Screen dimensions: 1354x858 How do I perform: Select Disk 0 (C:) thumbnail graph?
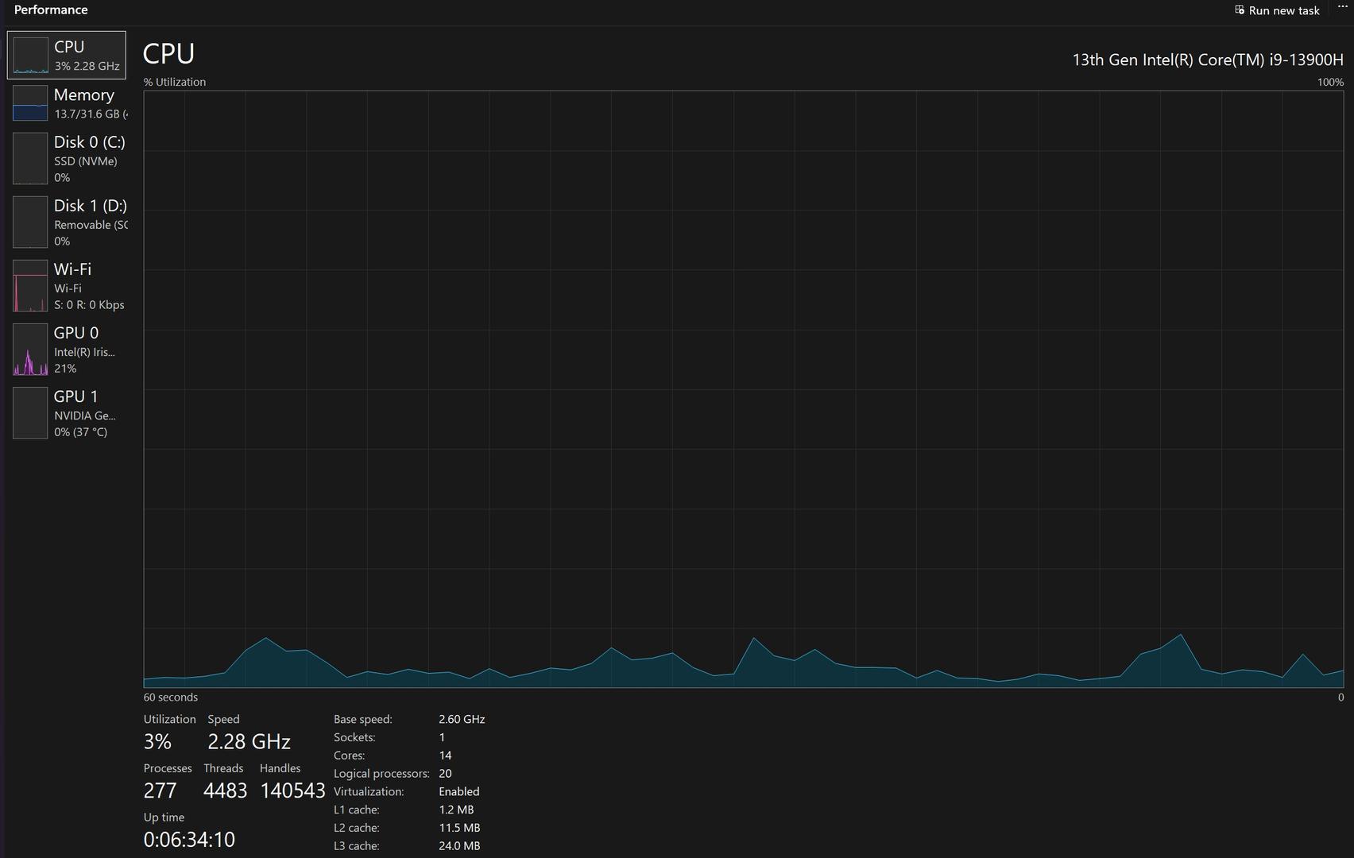(30, 159)
